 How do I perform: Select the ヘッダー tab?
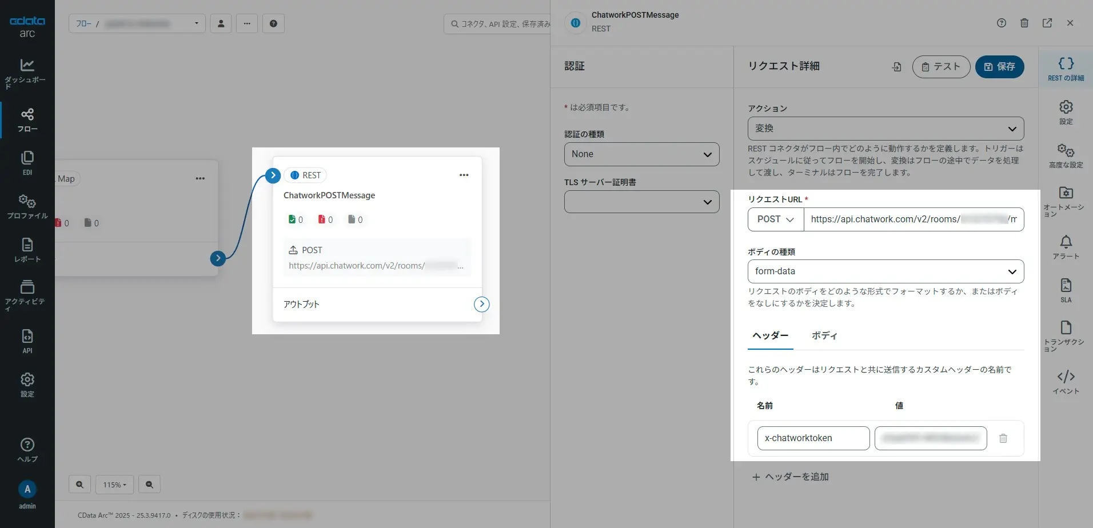769,336
